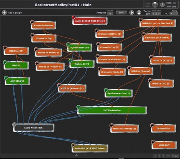Click the Audio Out node speaker icon

click(73, 145)
